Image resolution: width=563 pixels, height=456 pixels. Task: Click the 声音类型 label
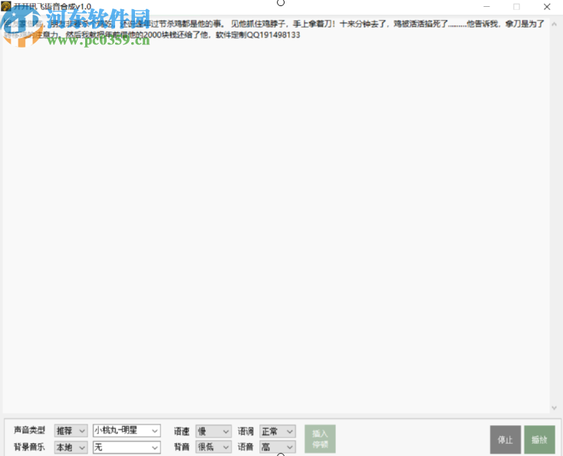29,430
